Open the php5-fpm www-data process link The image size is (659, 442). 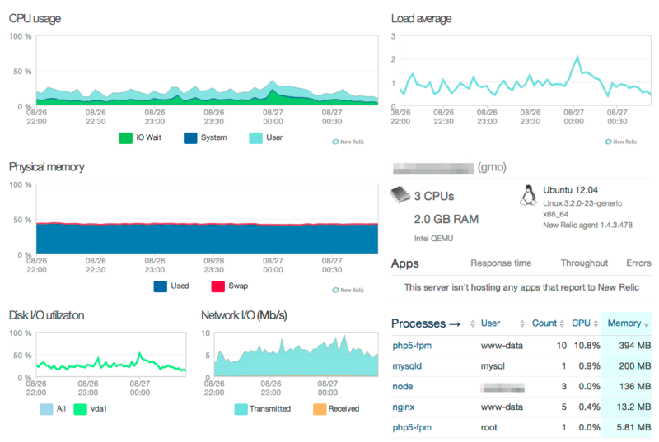click(412, 346)
